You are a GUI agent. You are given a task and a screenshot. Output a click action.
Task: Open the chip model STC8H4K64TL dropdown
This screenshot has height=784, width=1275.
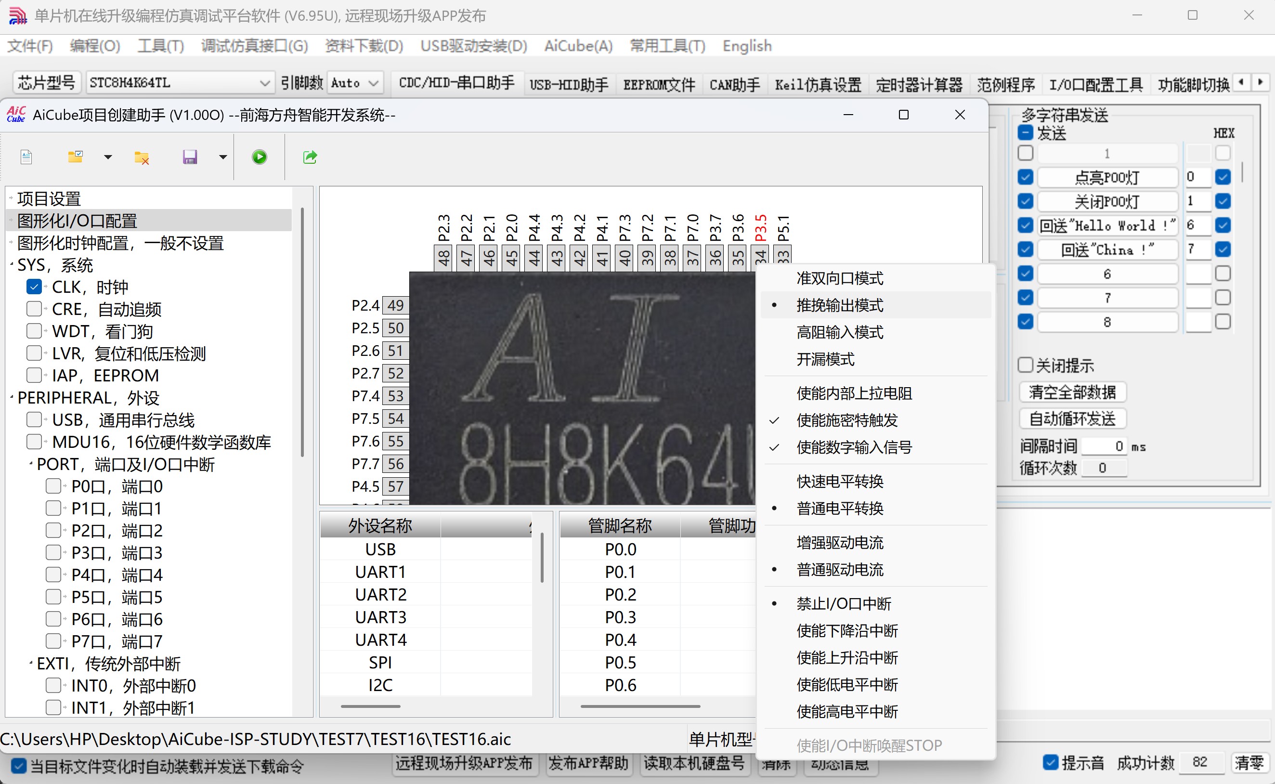(264, 83)
